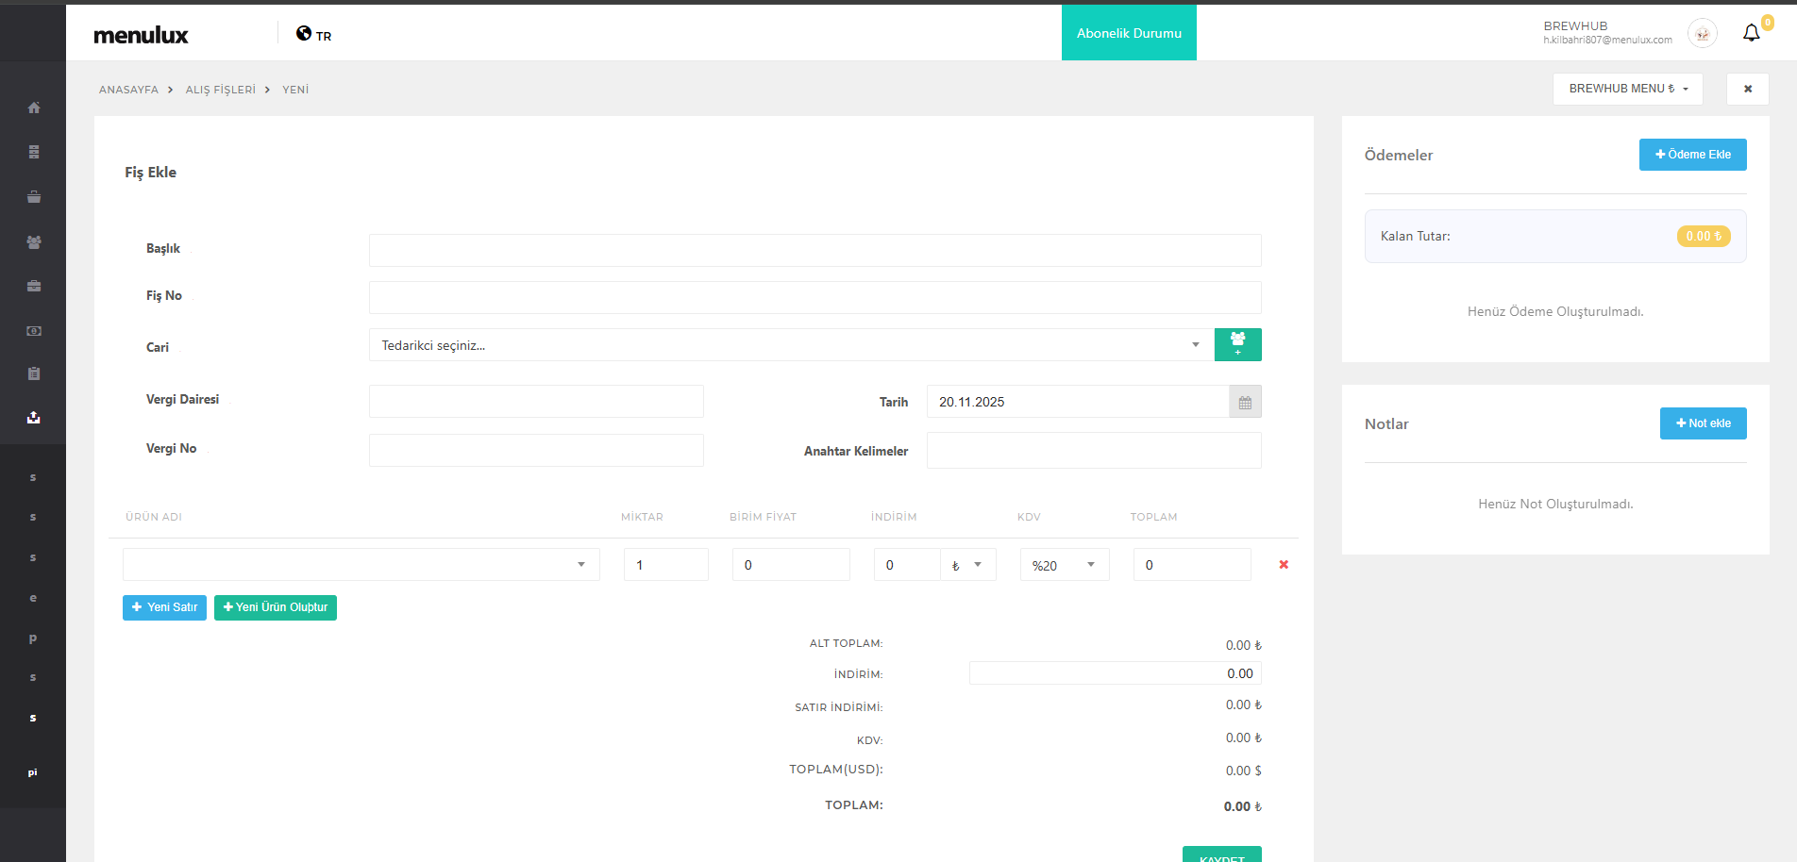Open the Abonelik Durumu tab
The image size is (1797, 862).
click(1129, 33)
